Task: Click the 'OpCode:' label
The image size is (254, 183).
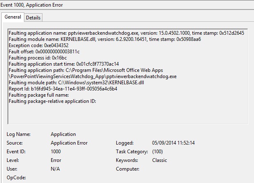Action: pyautogui.click(x=16, y=178)
